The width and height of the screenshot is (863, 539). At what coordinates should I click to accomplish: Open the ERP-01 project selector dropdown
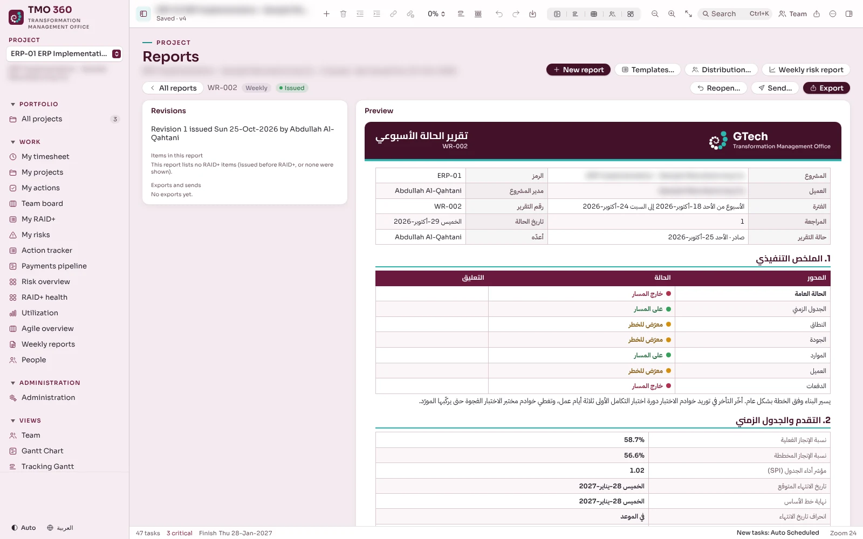[65, 54]
